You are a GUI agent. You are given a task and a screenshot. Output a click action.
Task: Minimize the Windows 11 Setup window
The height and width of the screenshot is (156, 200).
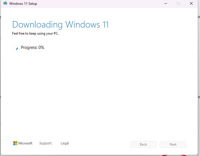click(x=165, y=4)
